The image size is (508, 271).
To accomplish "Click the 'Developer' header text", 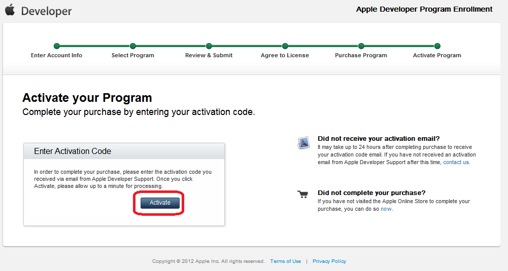I will [x=46, y=11].
